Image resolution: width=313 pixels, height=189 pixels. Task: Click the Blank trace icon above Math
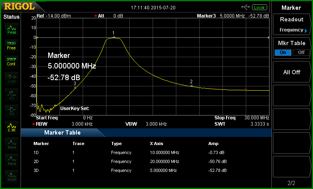[x=12, y=160]
